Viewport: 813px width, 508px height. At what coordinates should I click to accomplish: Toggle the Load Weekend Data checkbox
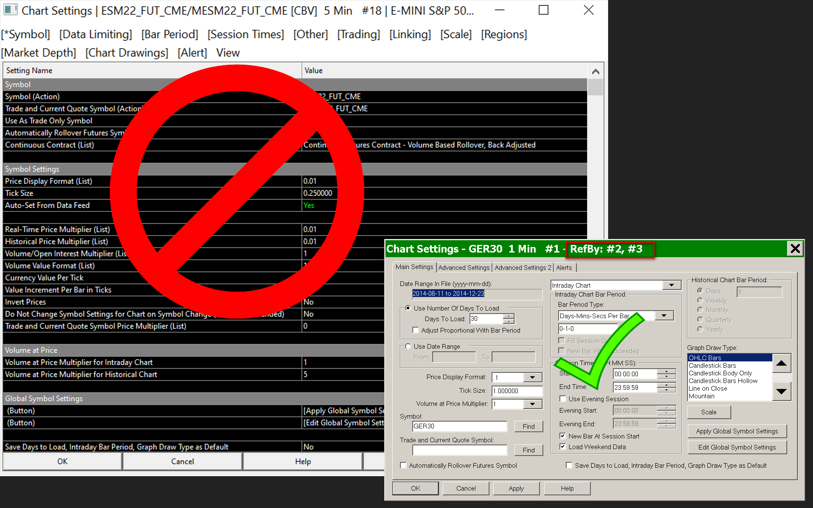[x=563, y=447]
